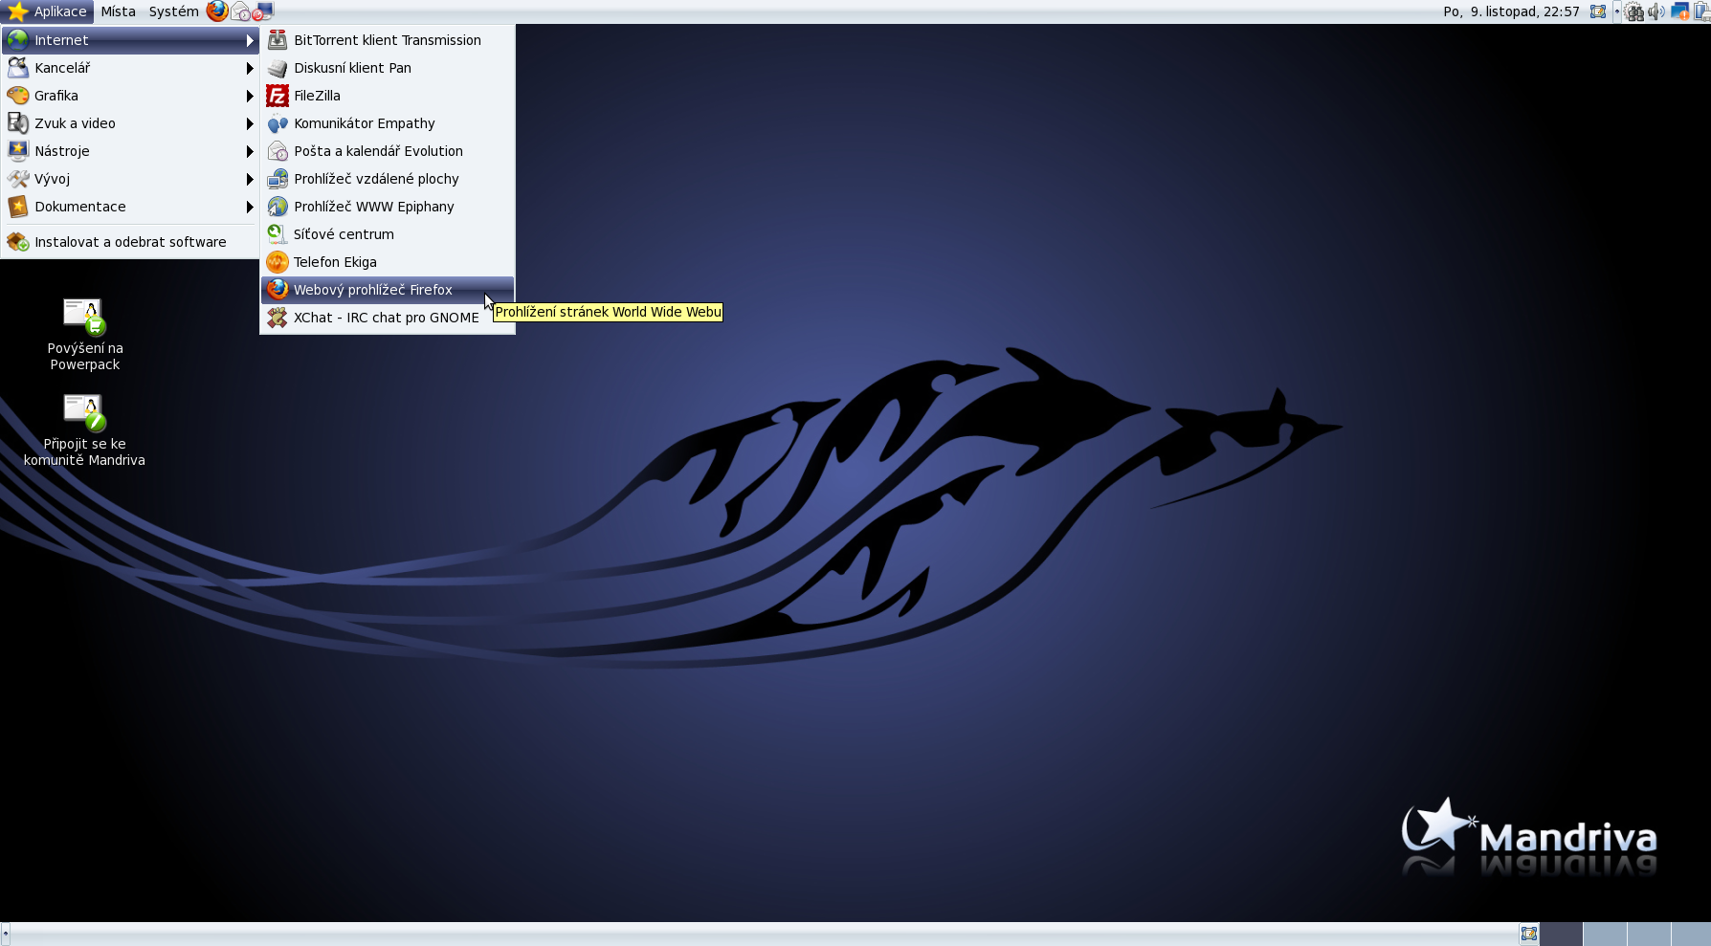
Task: Click the Vývoj tools icon
Action: (18, 179)
